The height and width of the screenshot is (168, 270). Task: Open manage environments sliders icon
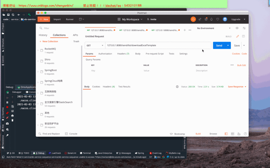pyautogui.click(x=244, y=28)
